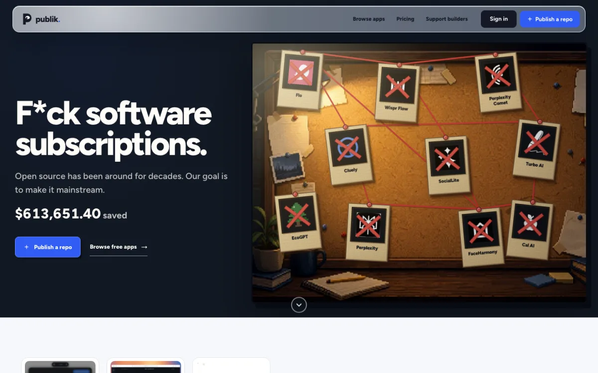Image resolution: width=598 pixels, height=373 pixels.
Task: Select the Perplexity Comet polaroid card
Action: 499,82
